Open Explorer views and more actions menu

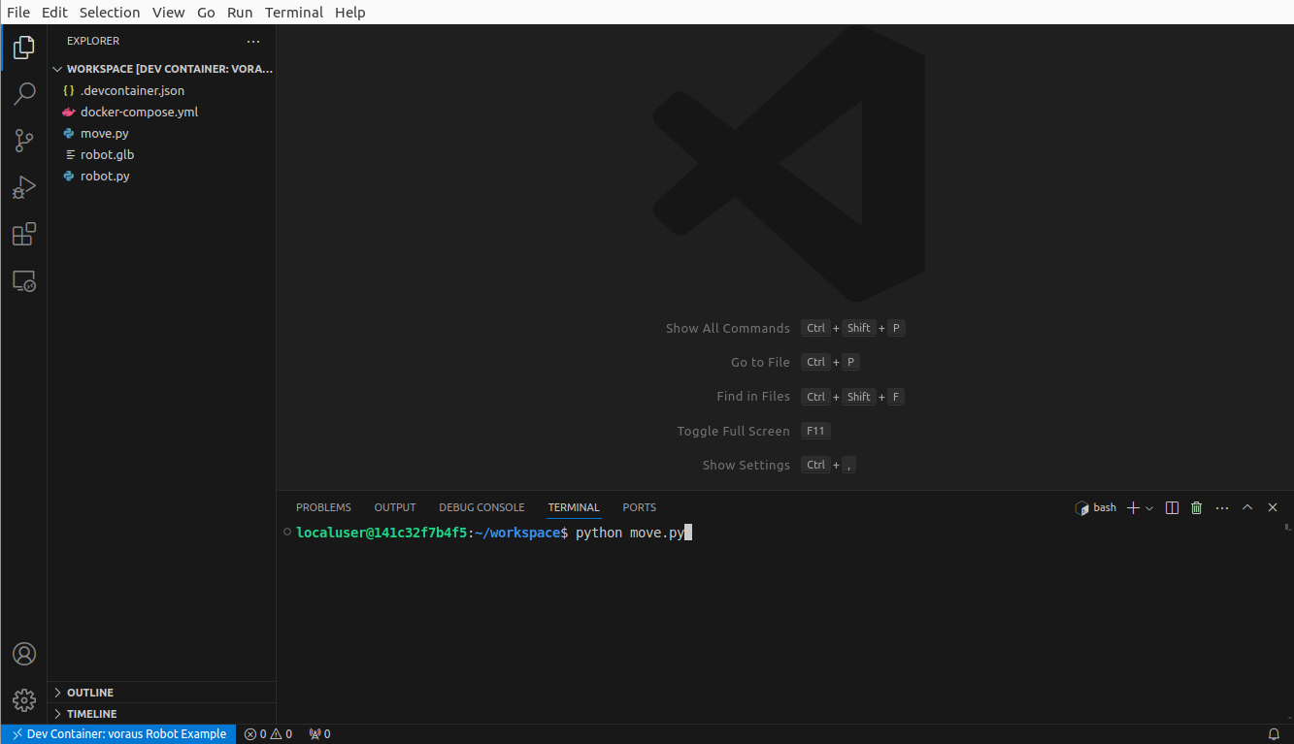253,42
